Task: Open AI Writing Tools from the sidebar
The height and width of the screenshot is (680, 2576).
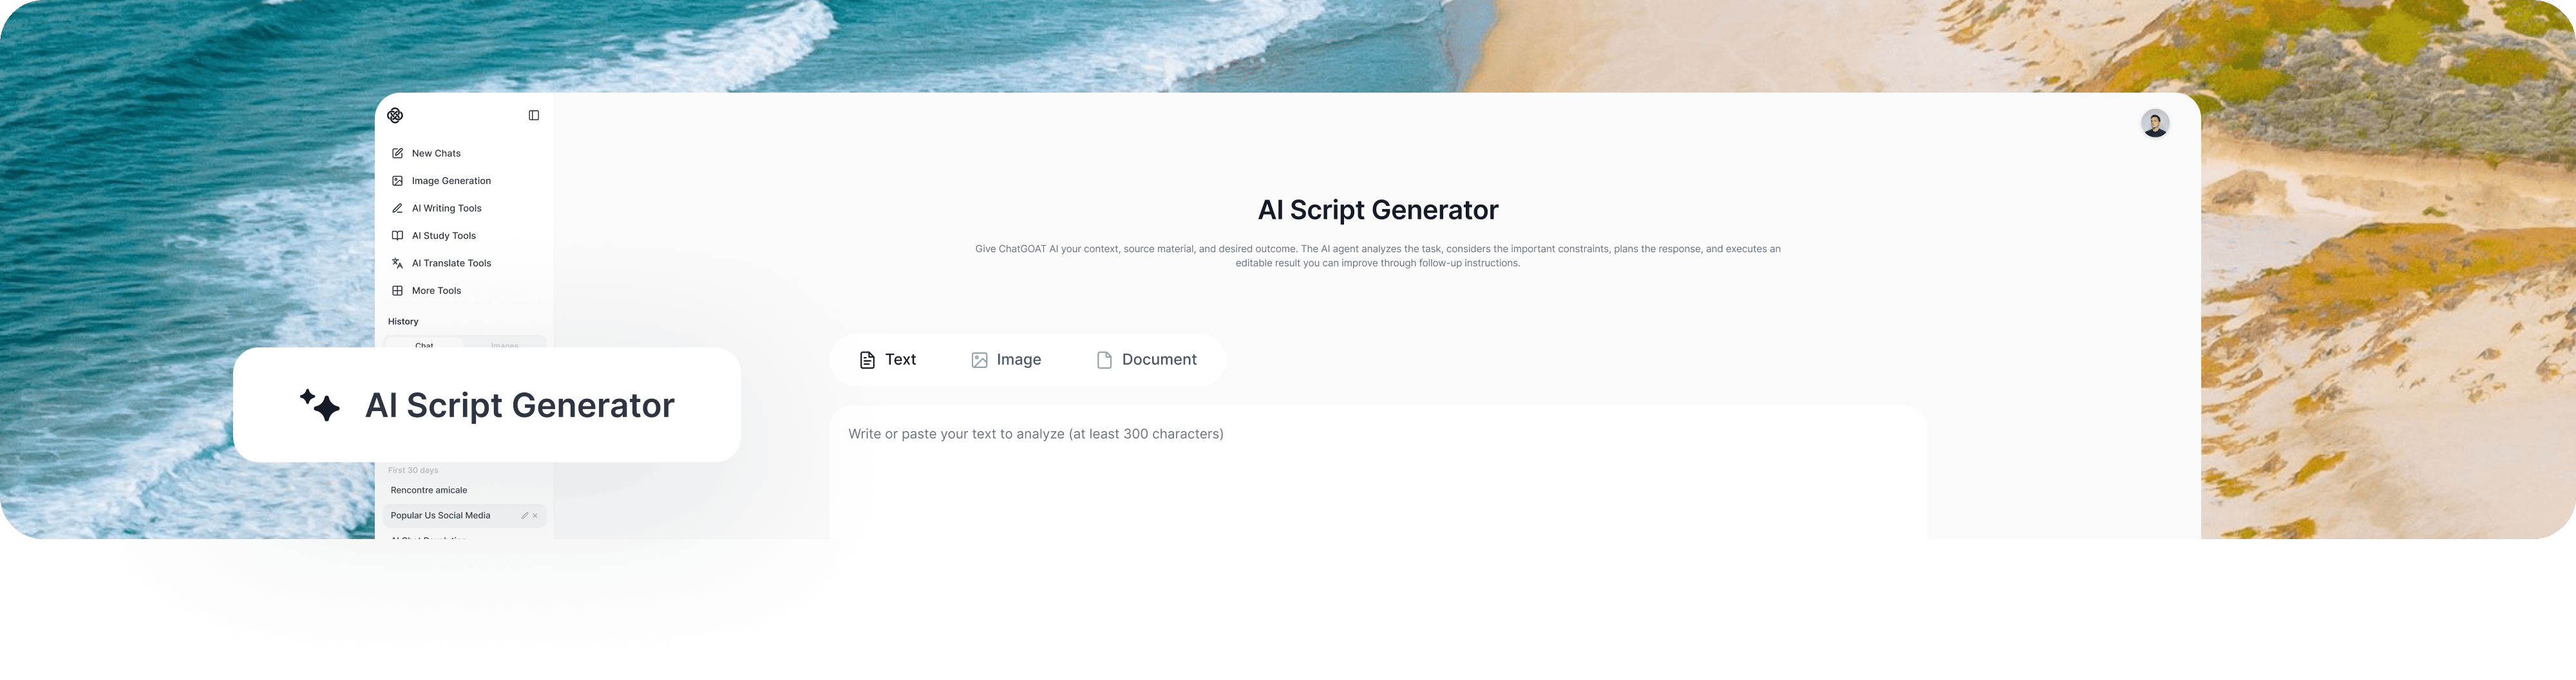Action: (447, 208)
